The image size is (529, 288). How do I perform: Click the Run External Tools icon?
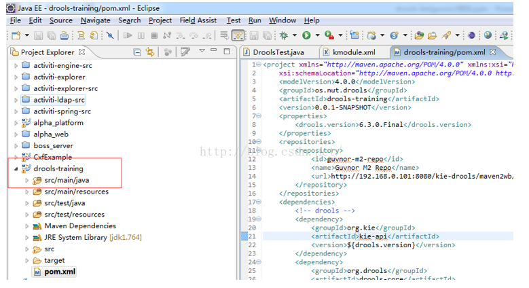329,35
